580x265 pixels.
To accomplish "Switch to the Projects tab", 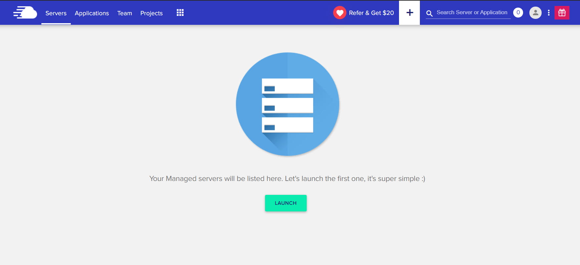I will [151, 13].
